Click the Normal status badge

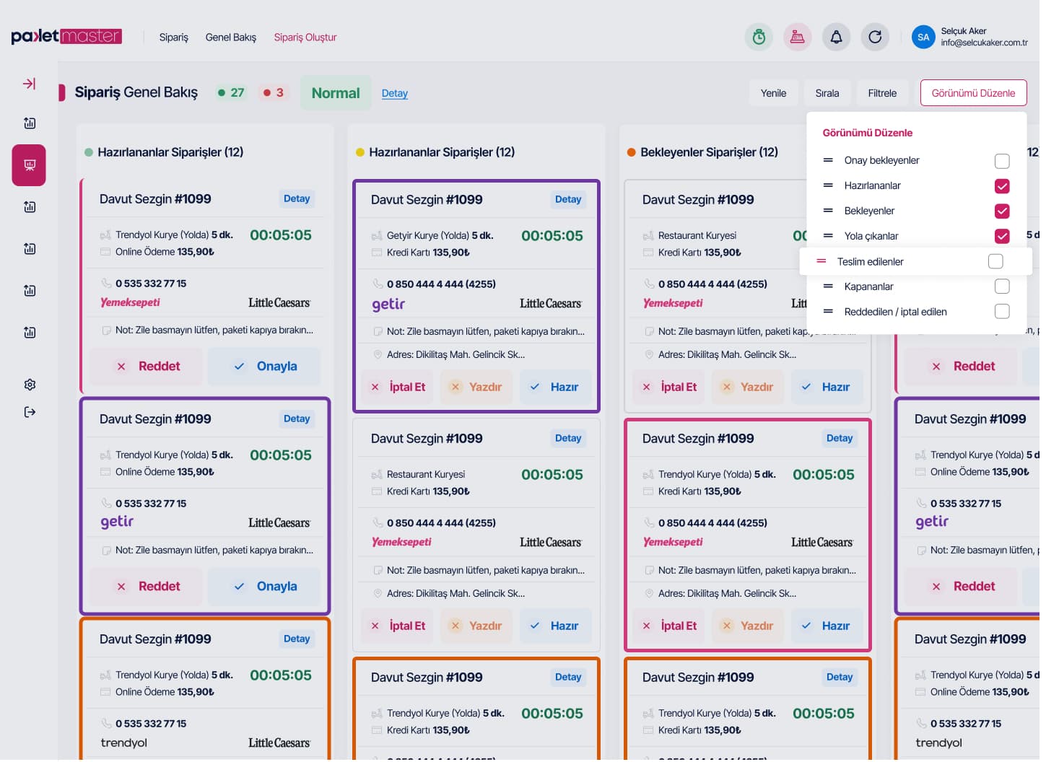(336, 93)
